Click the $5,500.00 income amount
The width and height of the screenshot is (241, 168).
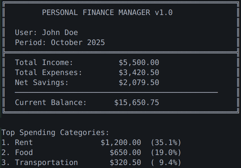[139, 63]
